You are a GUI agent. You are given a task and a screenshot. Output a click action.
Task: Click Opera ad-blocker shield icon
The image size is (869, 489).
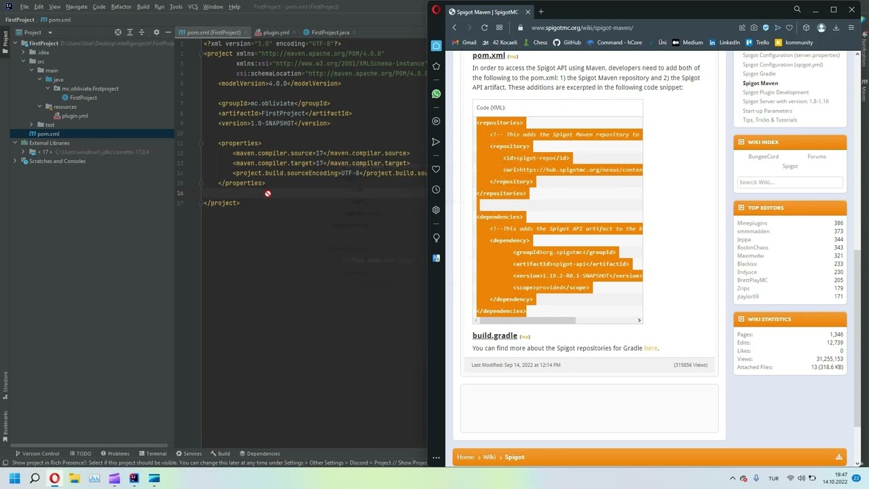(766, 28)
